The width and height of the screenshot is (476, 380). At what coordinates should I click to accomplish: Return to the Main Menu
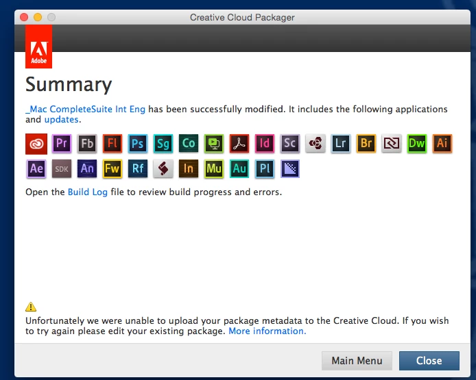pyautogui.click(x=357, y=361)
